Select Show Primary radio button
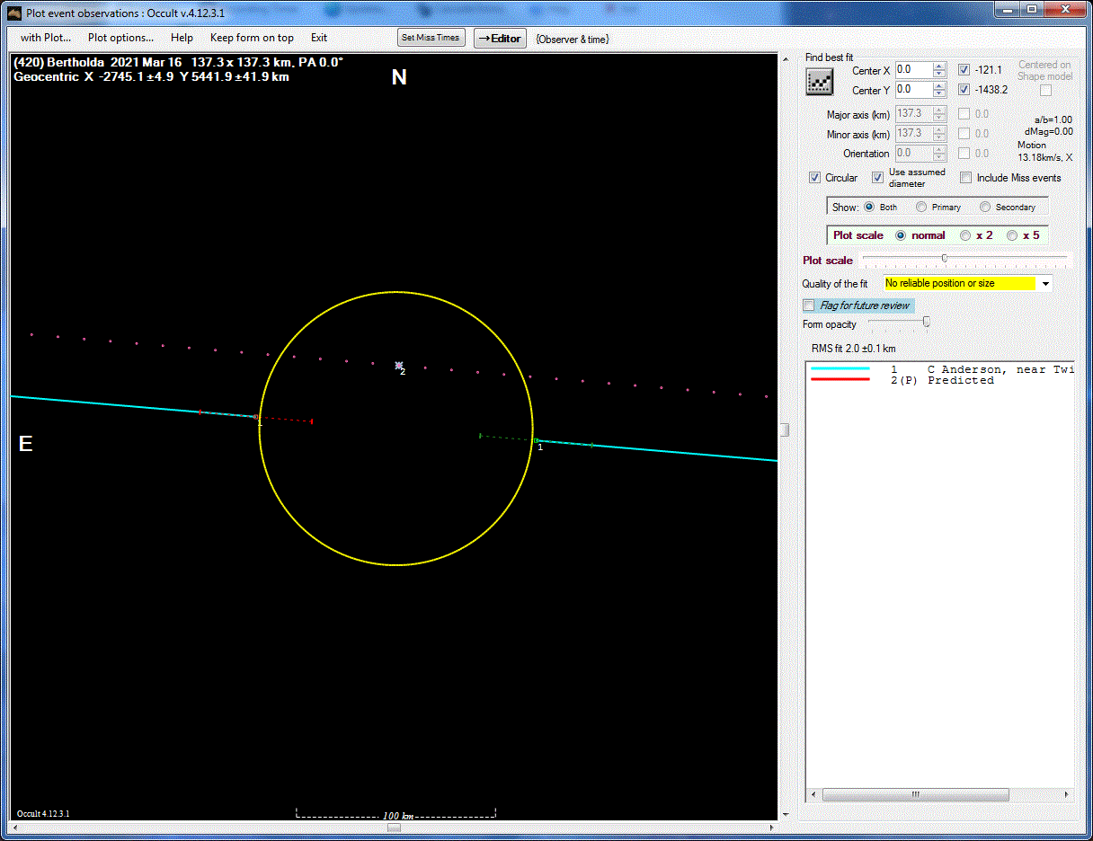1093x841 pixels. tap(921, 207)
